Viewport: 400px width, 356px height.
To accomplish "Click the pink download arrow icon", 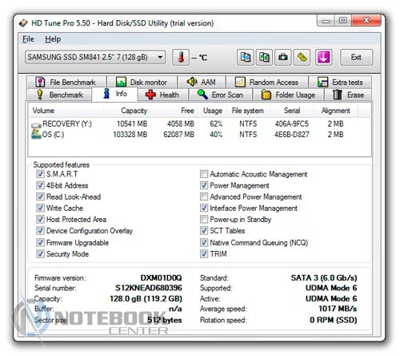I will pyautogui.click(x=323, y=57).
